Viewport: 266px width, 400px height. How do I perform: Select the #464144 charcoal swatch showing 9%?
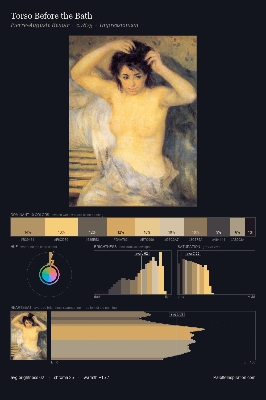point(219,227)
